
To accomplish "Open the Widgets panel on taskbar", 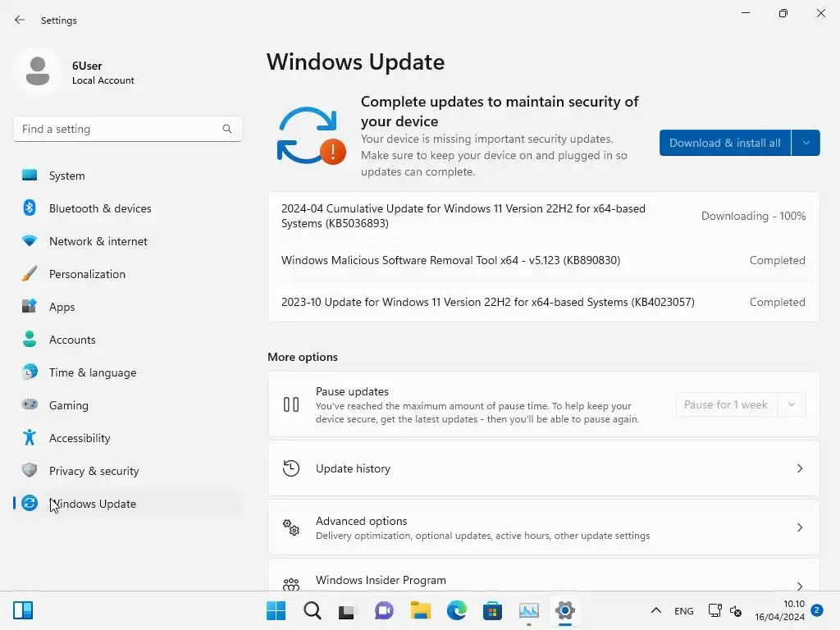I will [x=23, y=610].
